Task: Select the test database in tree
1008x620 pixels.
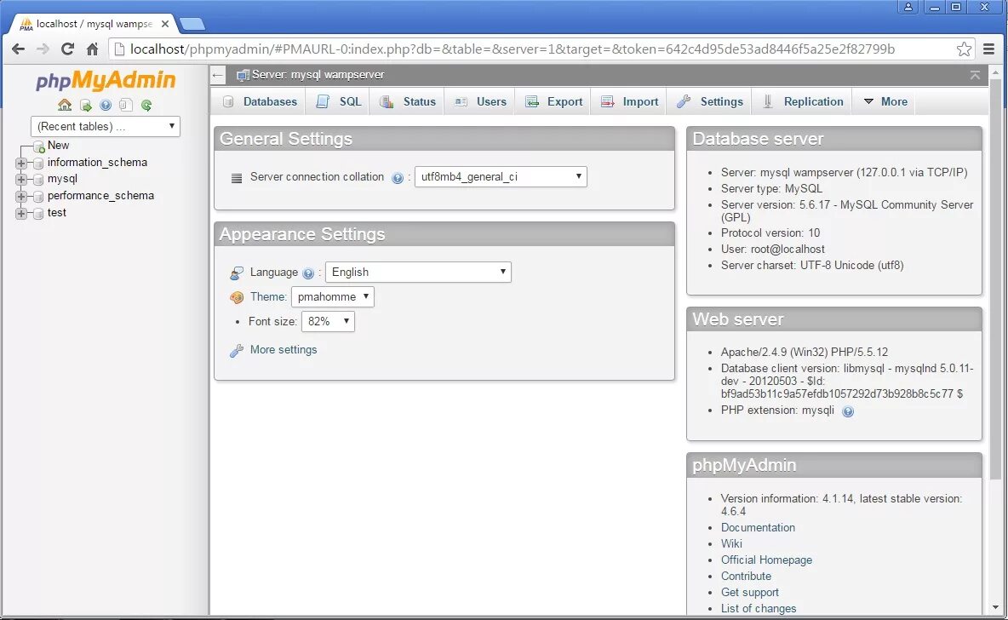Action: 56,213
